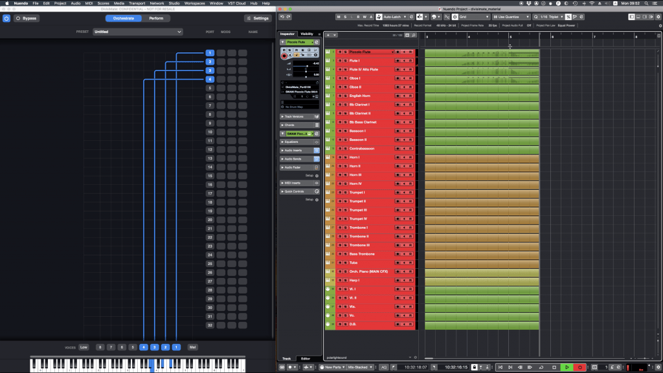Toggle global Mute M in the Nuendo toolbar
The width and height of the screenshot is (663, 373).
pyautogui.click(x=338, y=17)
